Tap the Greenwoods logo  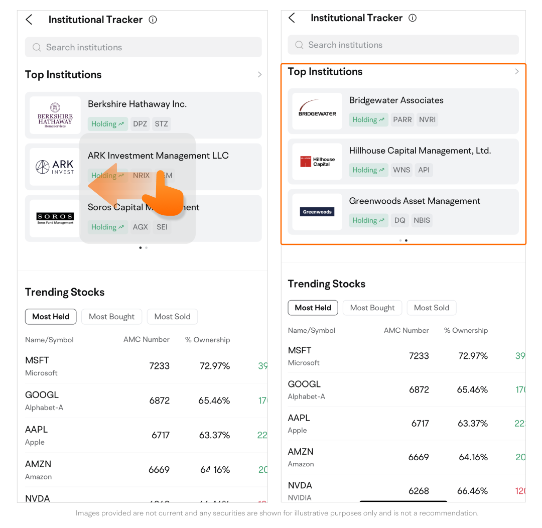pos(317,212)
